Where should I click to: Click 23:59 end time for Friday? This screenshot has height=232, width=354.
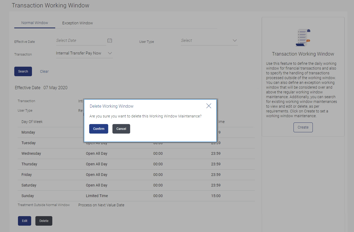click(216, 175)
